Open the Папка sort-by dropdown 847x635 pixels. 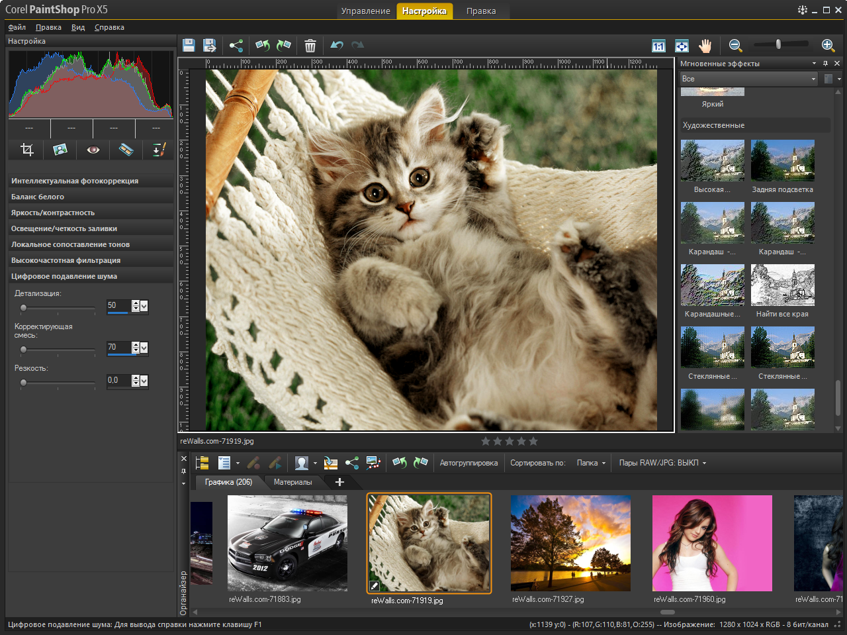tap(591, 463)
